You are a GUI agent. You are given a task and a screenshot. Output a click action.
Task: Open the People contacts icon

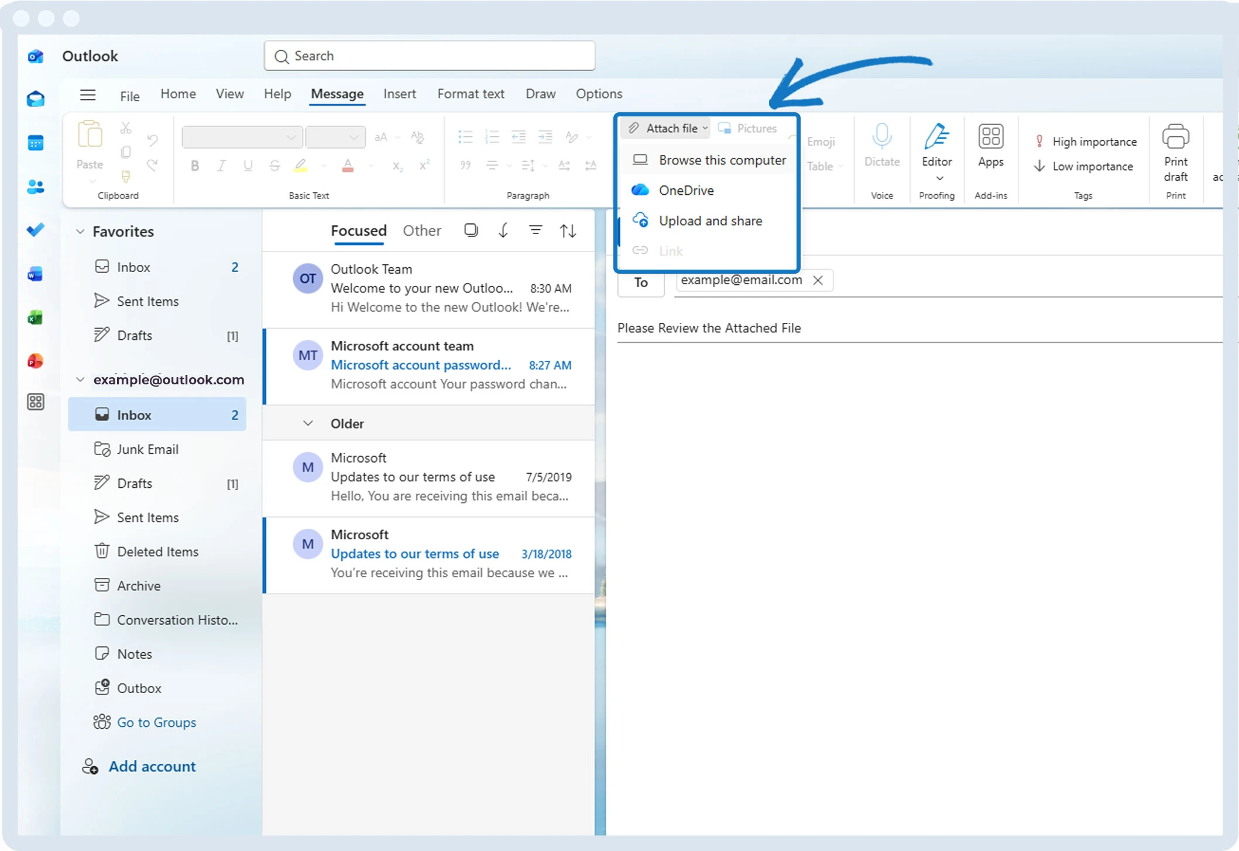[36, 187]
